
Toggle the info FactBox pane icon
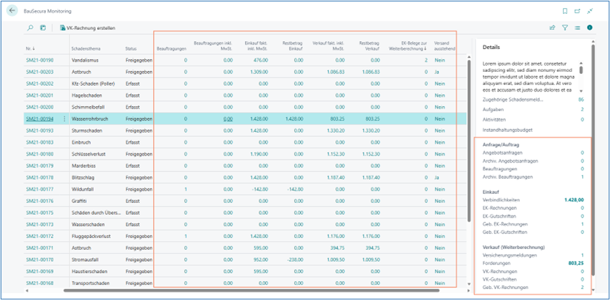590,28
